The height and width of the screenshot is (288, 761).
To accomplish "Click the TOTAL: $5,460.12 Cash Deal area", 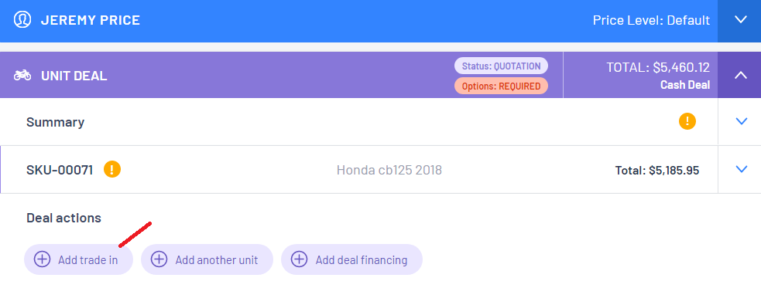I will coord(641,75).
